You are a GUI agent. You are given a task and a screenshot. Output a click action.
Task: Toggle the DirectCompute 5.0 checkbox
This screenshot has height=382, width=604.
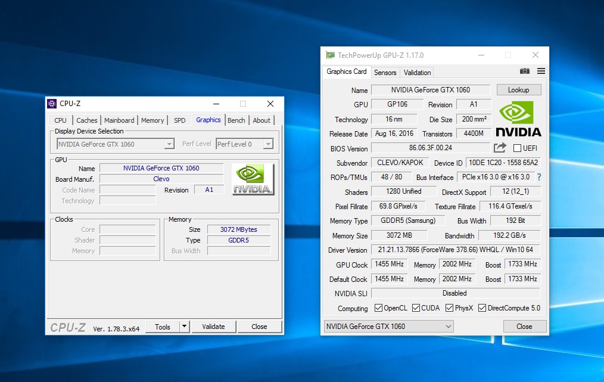pos(482,308)
